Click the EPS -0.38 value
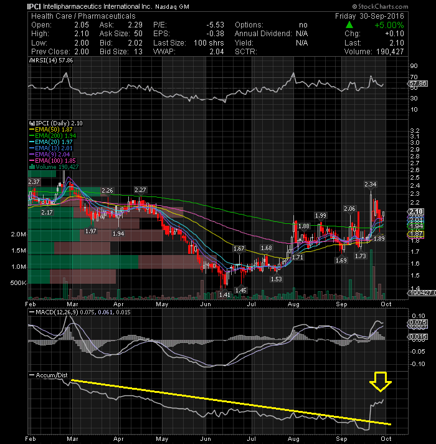 pyautogui.click(x=215, y=34)
